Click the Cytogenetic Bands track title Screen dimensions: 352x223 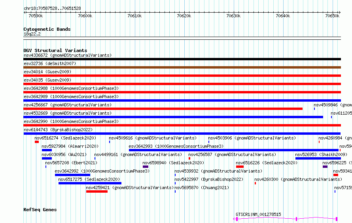(x=47, y=29)
